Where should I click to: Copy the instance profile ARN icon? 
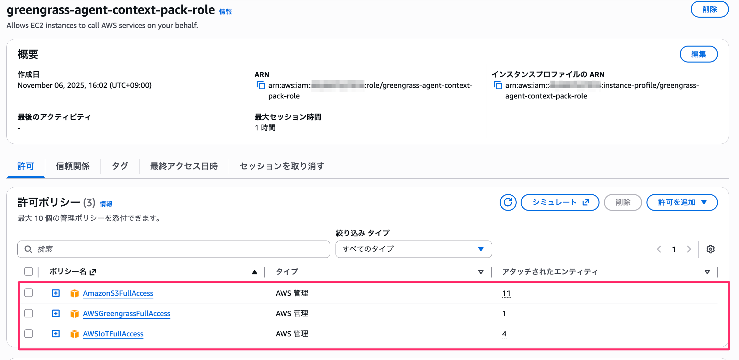[497, 85]
